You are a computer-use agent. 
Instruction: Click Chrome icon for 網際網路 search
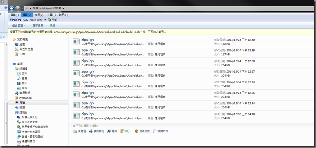point(137,131)
